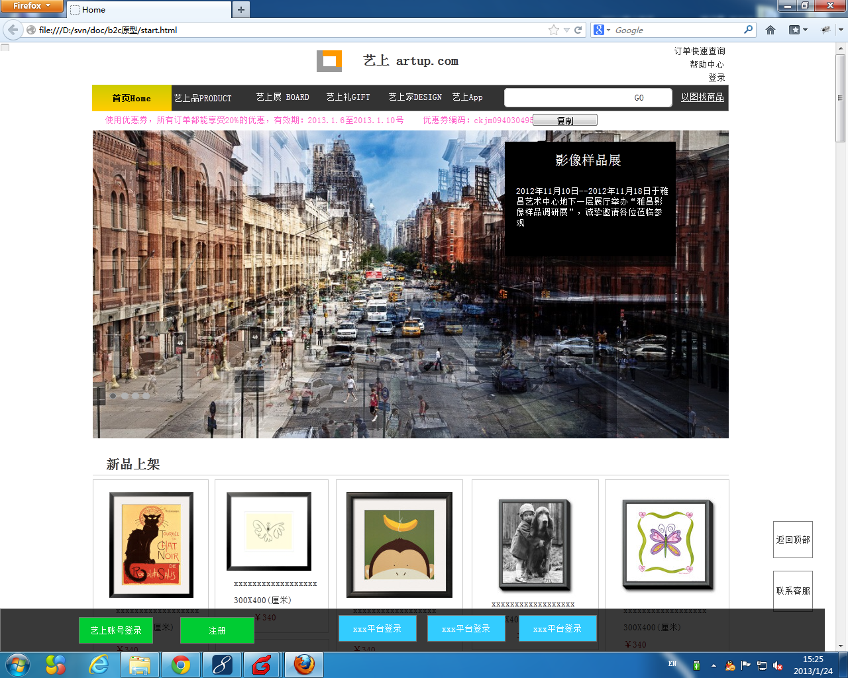Screen dimensions: 848x678
Task: Bookmark this page with the star icon
Action: click(554, 30)
